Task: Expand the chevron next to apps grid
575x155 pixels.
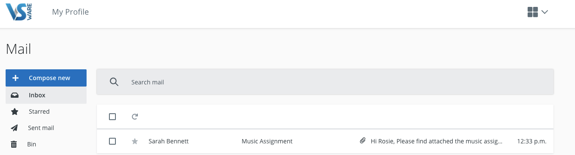Action: pyautogui.click(x=544, y=12)
